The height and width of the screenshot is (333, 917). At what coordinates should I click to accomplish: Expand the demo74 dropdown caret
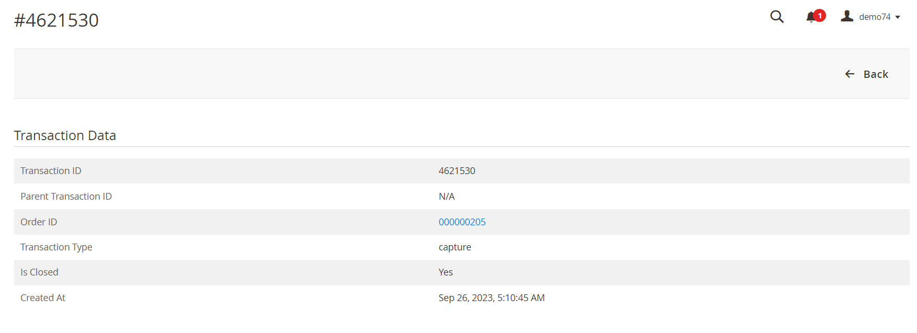pyautogui.click(x=898, y=17)
